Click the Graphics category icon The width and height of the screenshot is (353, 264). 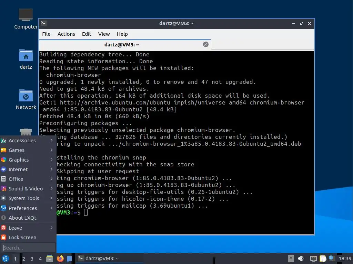point(3,160)
